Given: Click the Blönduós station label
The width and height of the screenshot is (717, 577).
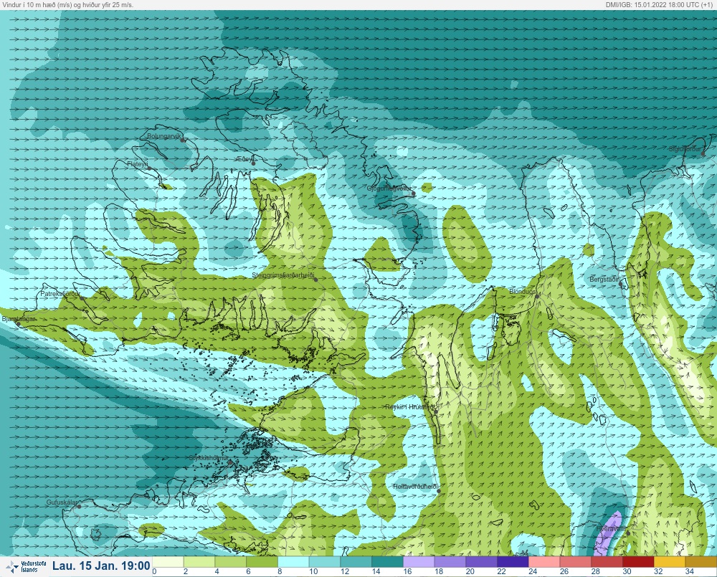Looking at the screenshot, I should pyautogui.click(x=523, y=292).
